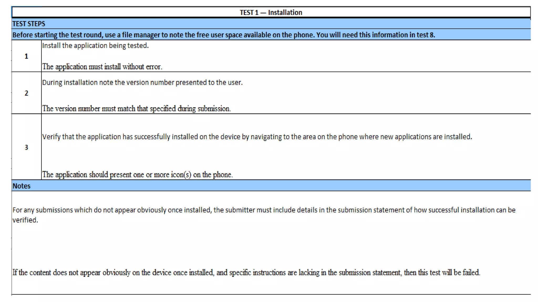Screen dimensions: 538x302
Task: Click 'Install the application being tested' text
Action: click(95, 46)
